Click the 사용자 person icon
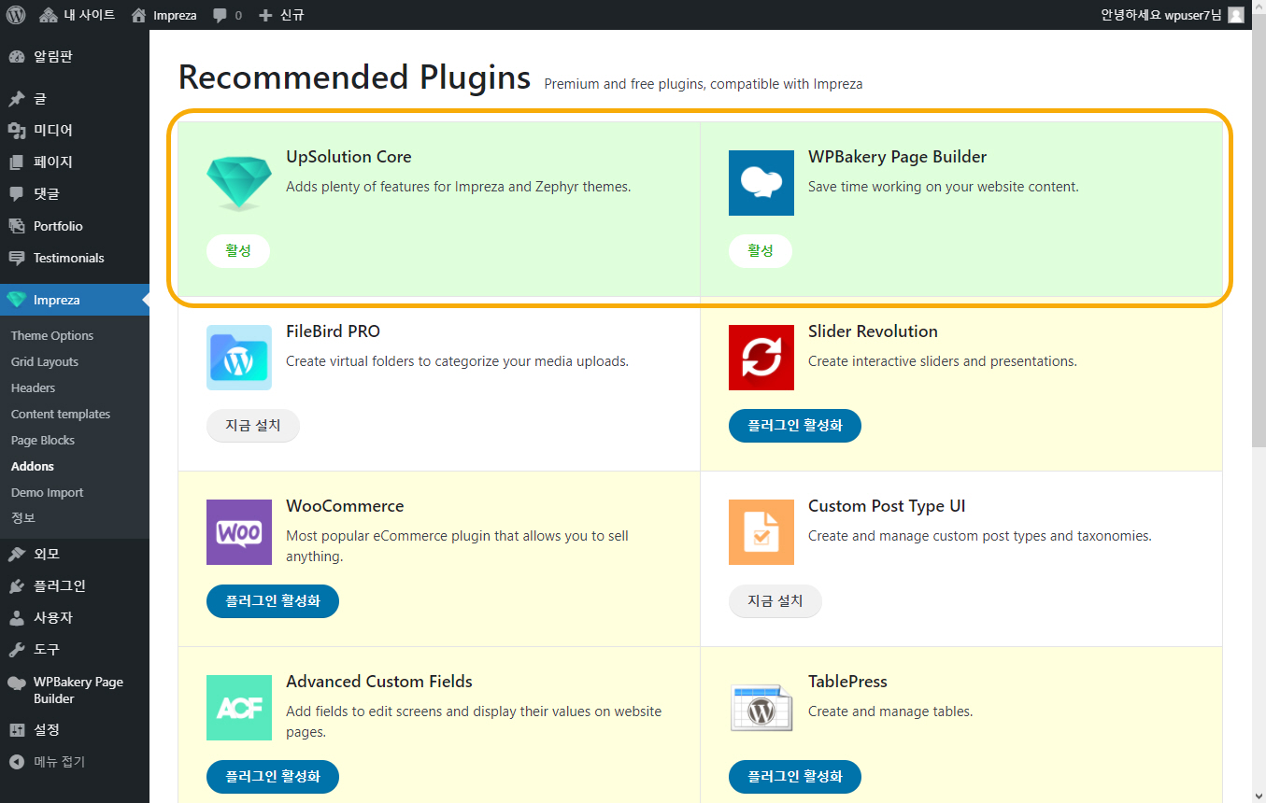The image size is (1266, 803). click(x=17, y=618)
